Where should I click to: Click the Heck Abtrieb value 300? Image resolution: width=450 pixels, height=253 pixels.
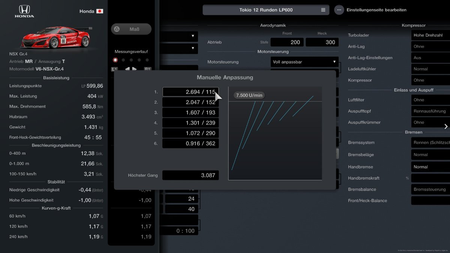322,42
